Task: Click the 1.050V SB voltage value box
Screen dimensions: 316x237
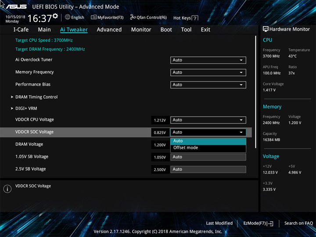Action: 160,157
